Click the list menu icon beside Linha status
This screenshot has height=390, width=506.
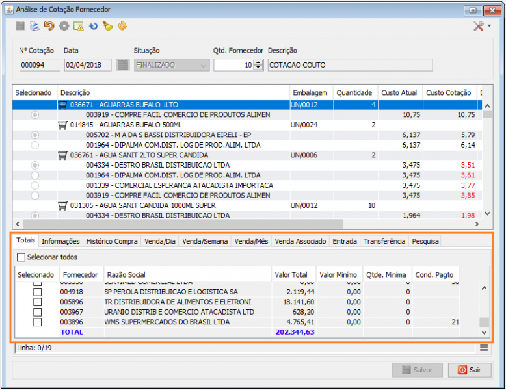[484, 347]
